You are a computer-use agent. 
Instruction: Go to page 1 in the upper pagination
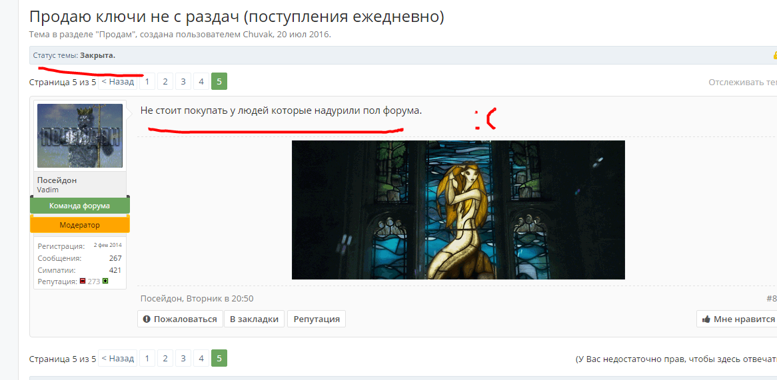(x=147, y=82)
